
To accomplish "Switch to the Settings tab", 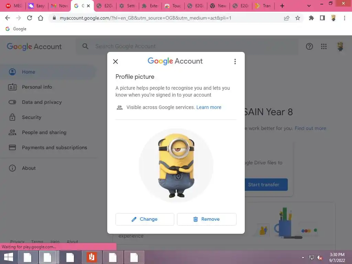I will [x=127, y=6].
